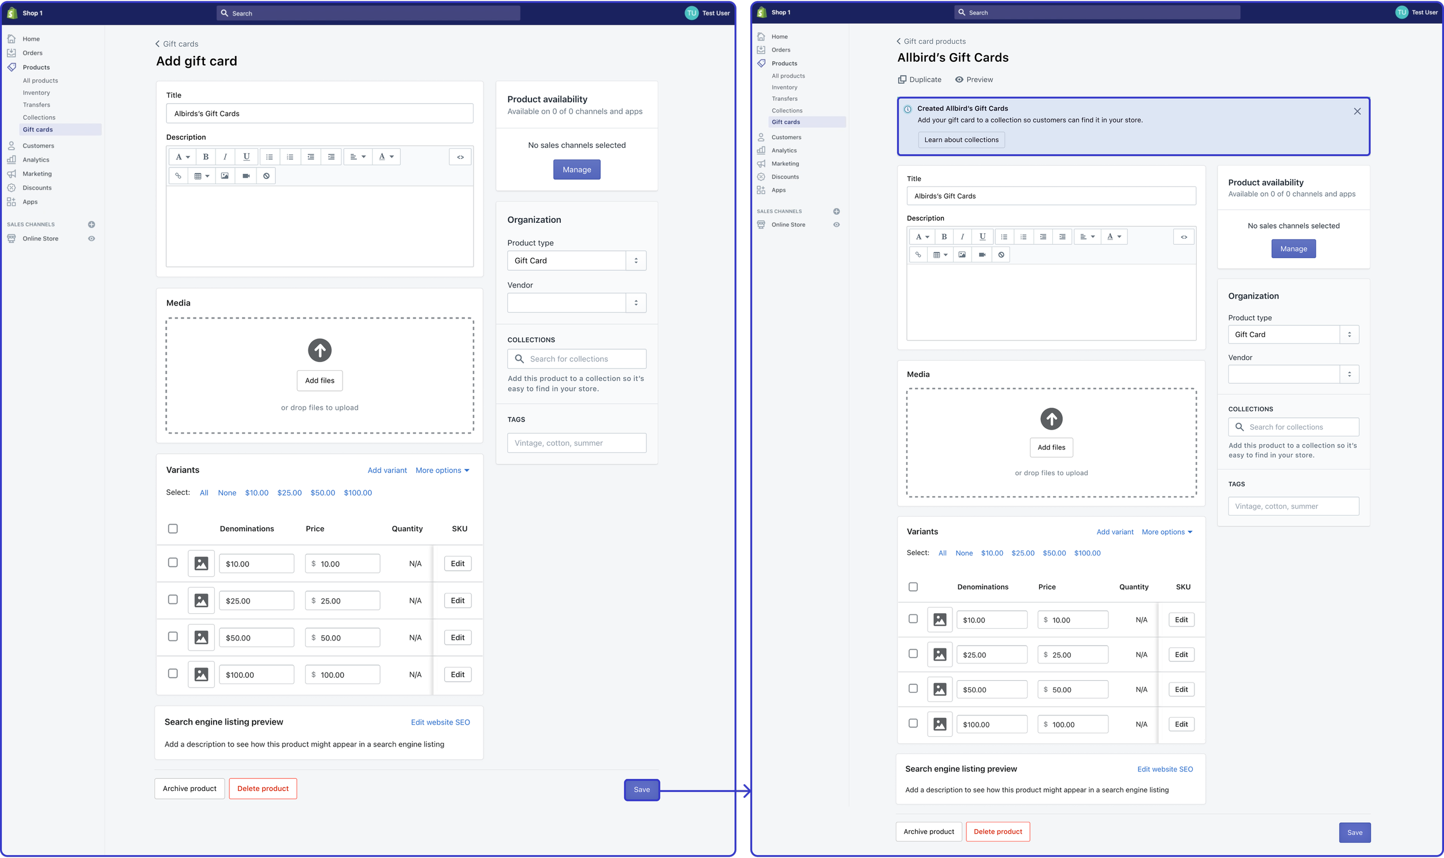Image resolution: width=1444 pixels, height=858 pixels.
Task: Click insert video icon on Add gift card page
Action: point(246,176)
